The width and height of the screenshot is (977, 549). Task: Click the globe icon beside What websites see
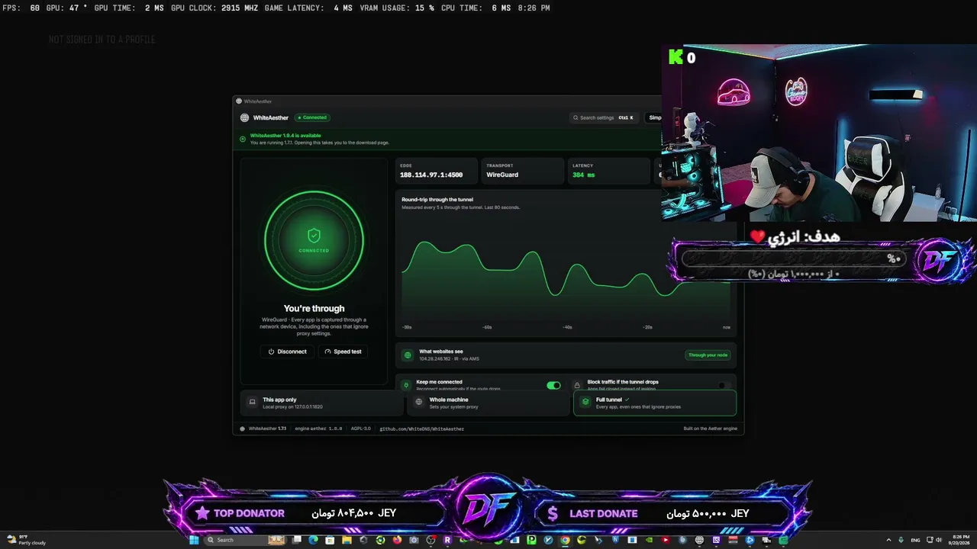[x=408, y=355]
